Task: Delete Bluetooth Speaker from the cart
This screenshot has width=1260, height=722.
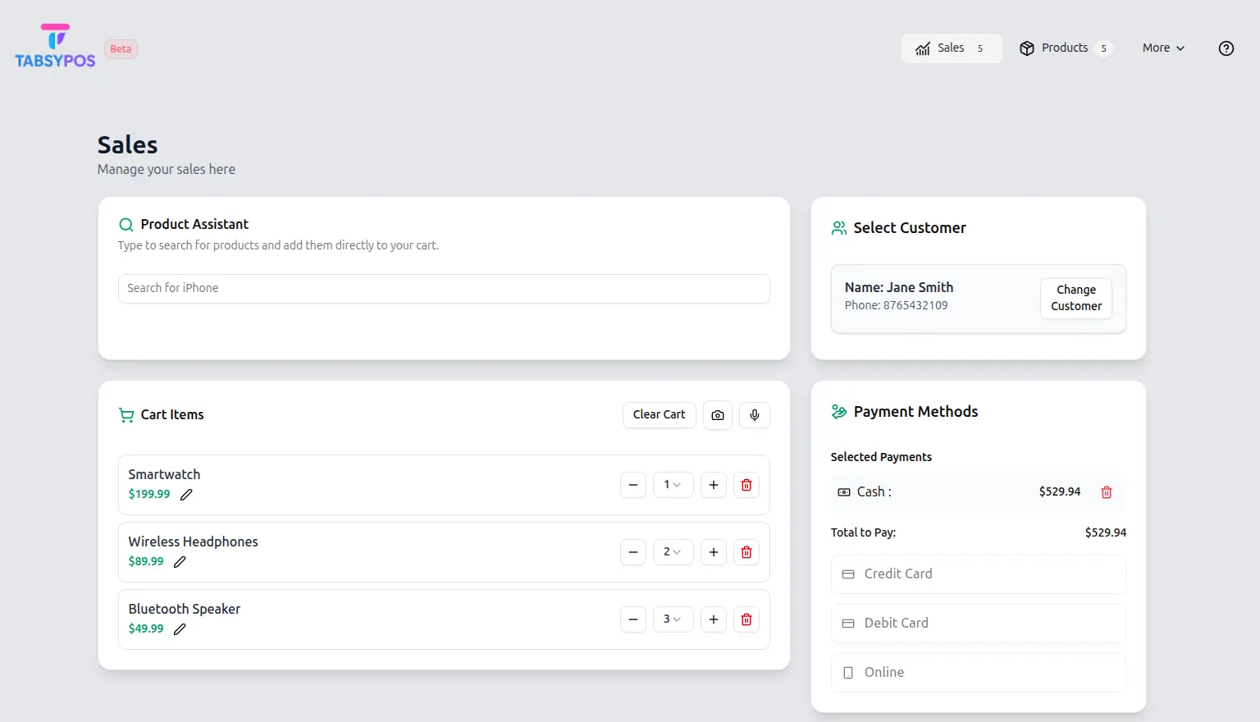Action: click(746, 619)
